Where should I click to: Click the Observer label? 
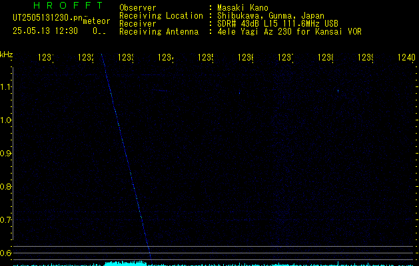[x=138, y=8]
